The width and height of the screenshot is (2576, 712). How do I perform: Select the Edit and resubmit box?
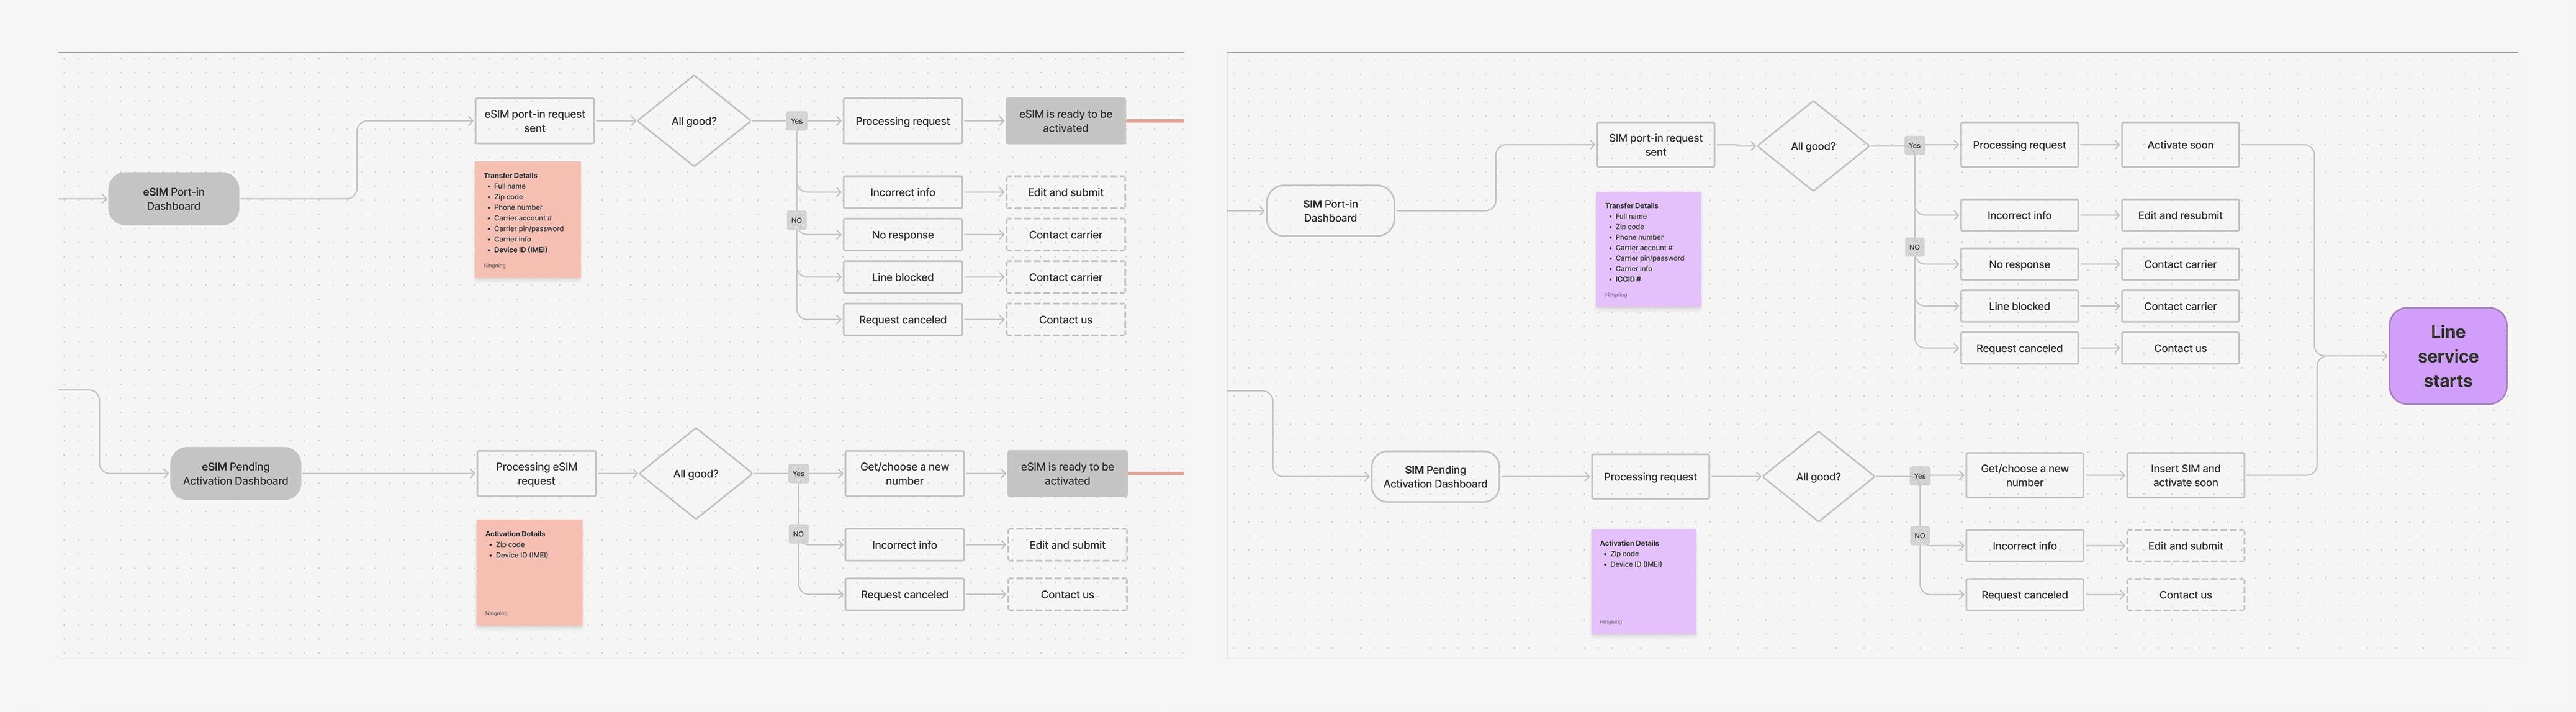tap(2180, 215)
